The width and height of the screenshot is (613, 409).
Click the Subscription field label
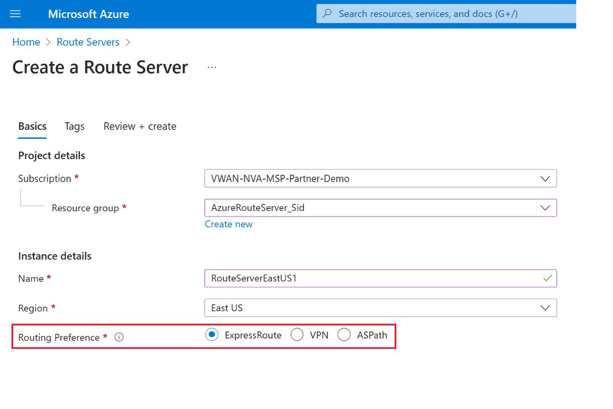[x=45, y=178]
